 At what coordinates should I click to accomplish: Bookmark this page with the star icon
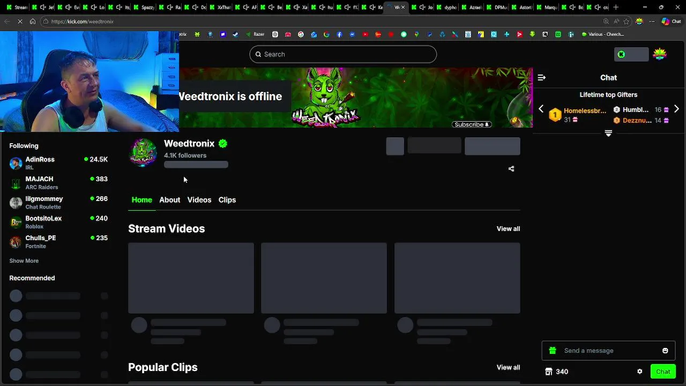click(x=626, y=21)
